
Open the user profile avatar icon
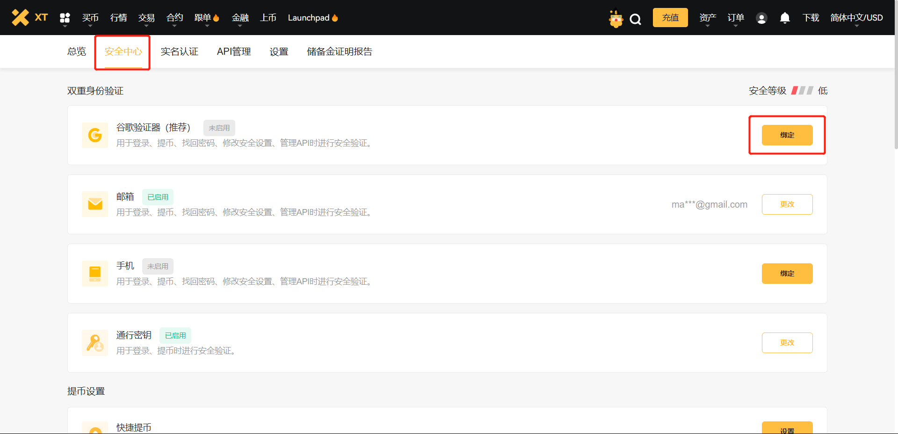pos(761,18)
